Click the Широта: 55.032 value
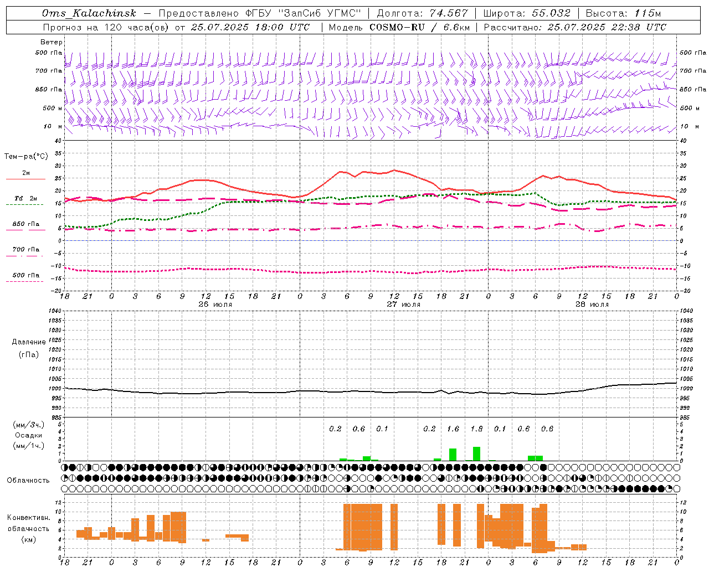The image size is (709, 567). (527, 13)
